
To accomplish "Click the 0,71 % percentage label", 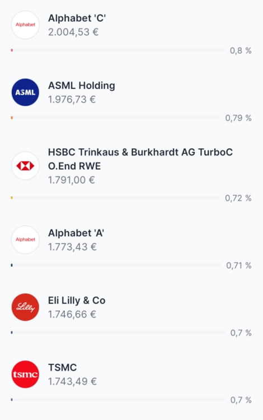I will pos(238,265).
